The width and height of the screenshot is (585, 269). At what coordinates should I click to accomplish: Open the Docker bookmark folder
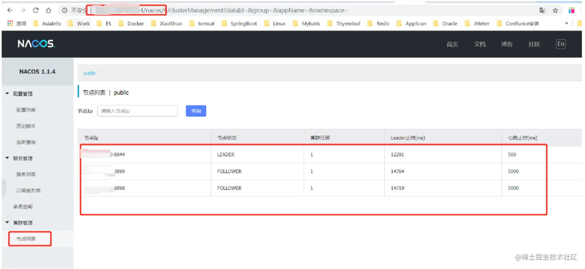tap(131, 23)
